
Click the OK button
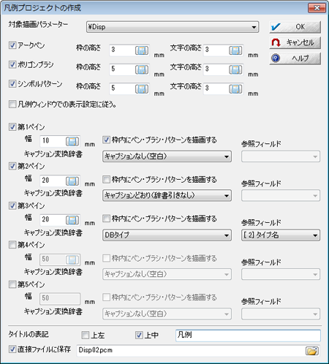point(295,27)
